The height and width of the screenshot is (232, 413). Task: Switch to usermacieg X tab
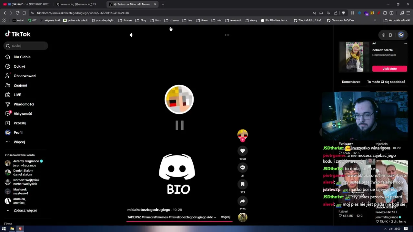pyautogui.click(x=78, y=4)
